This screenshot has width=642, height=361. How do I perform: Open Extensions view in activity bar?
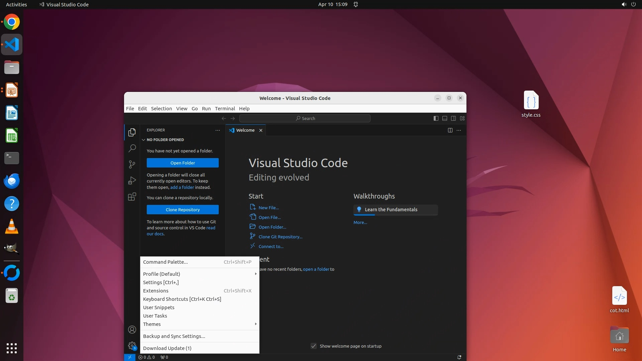click(x=132, y=197)
